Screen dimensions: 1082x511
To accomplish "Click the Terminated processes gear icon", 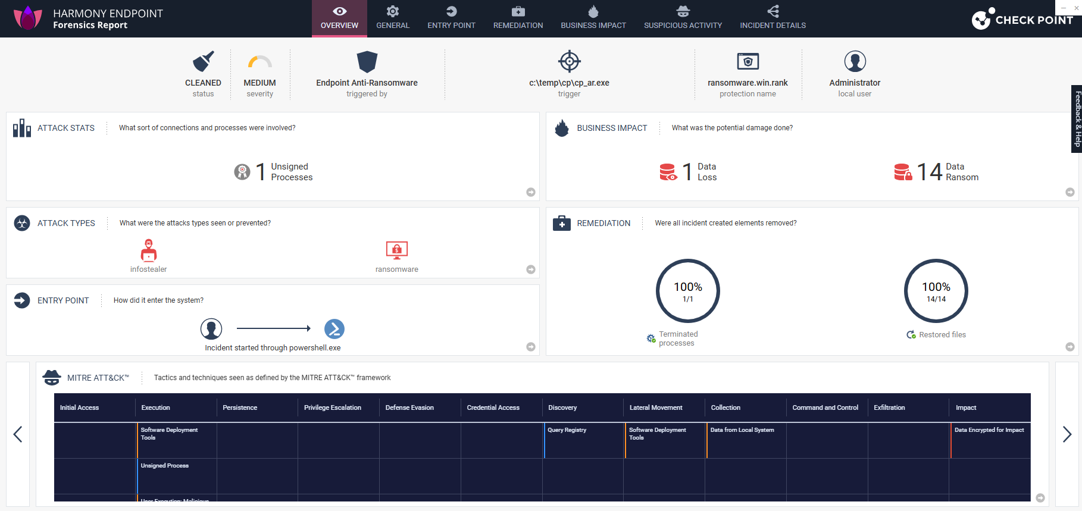I will (651, 338).
